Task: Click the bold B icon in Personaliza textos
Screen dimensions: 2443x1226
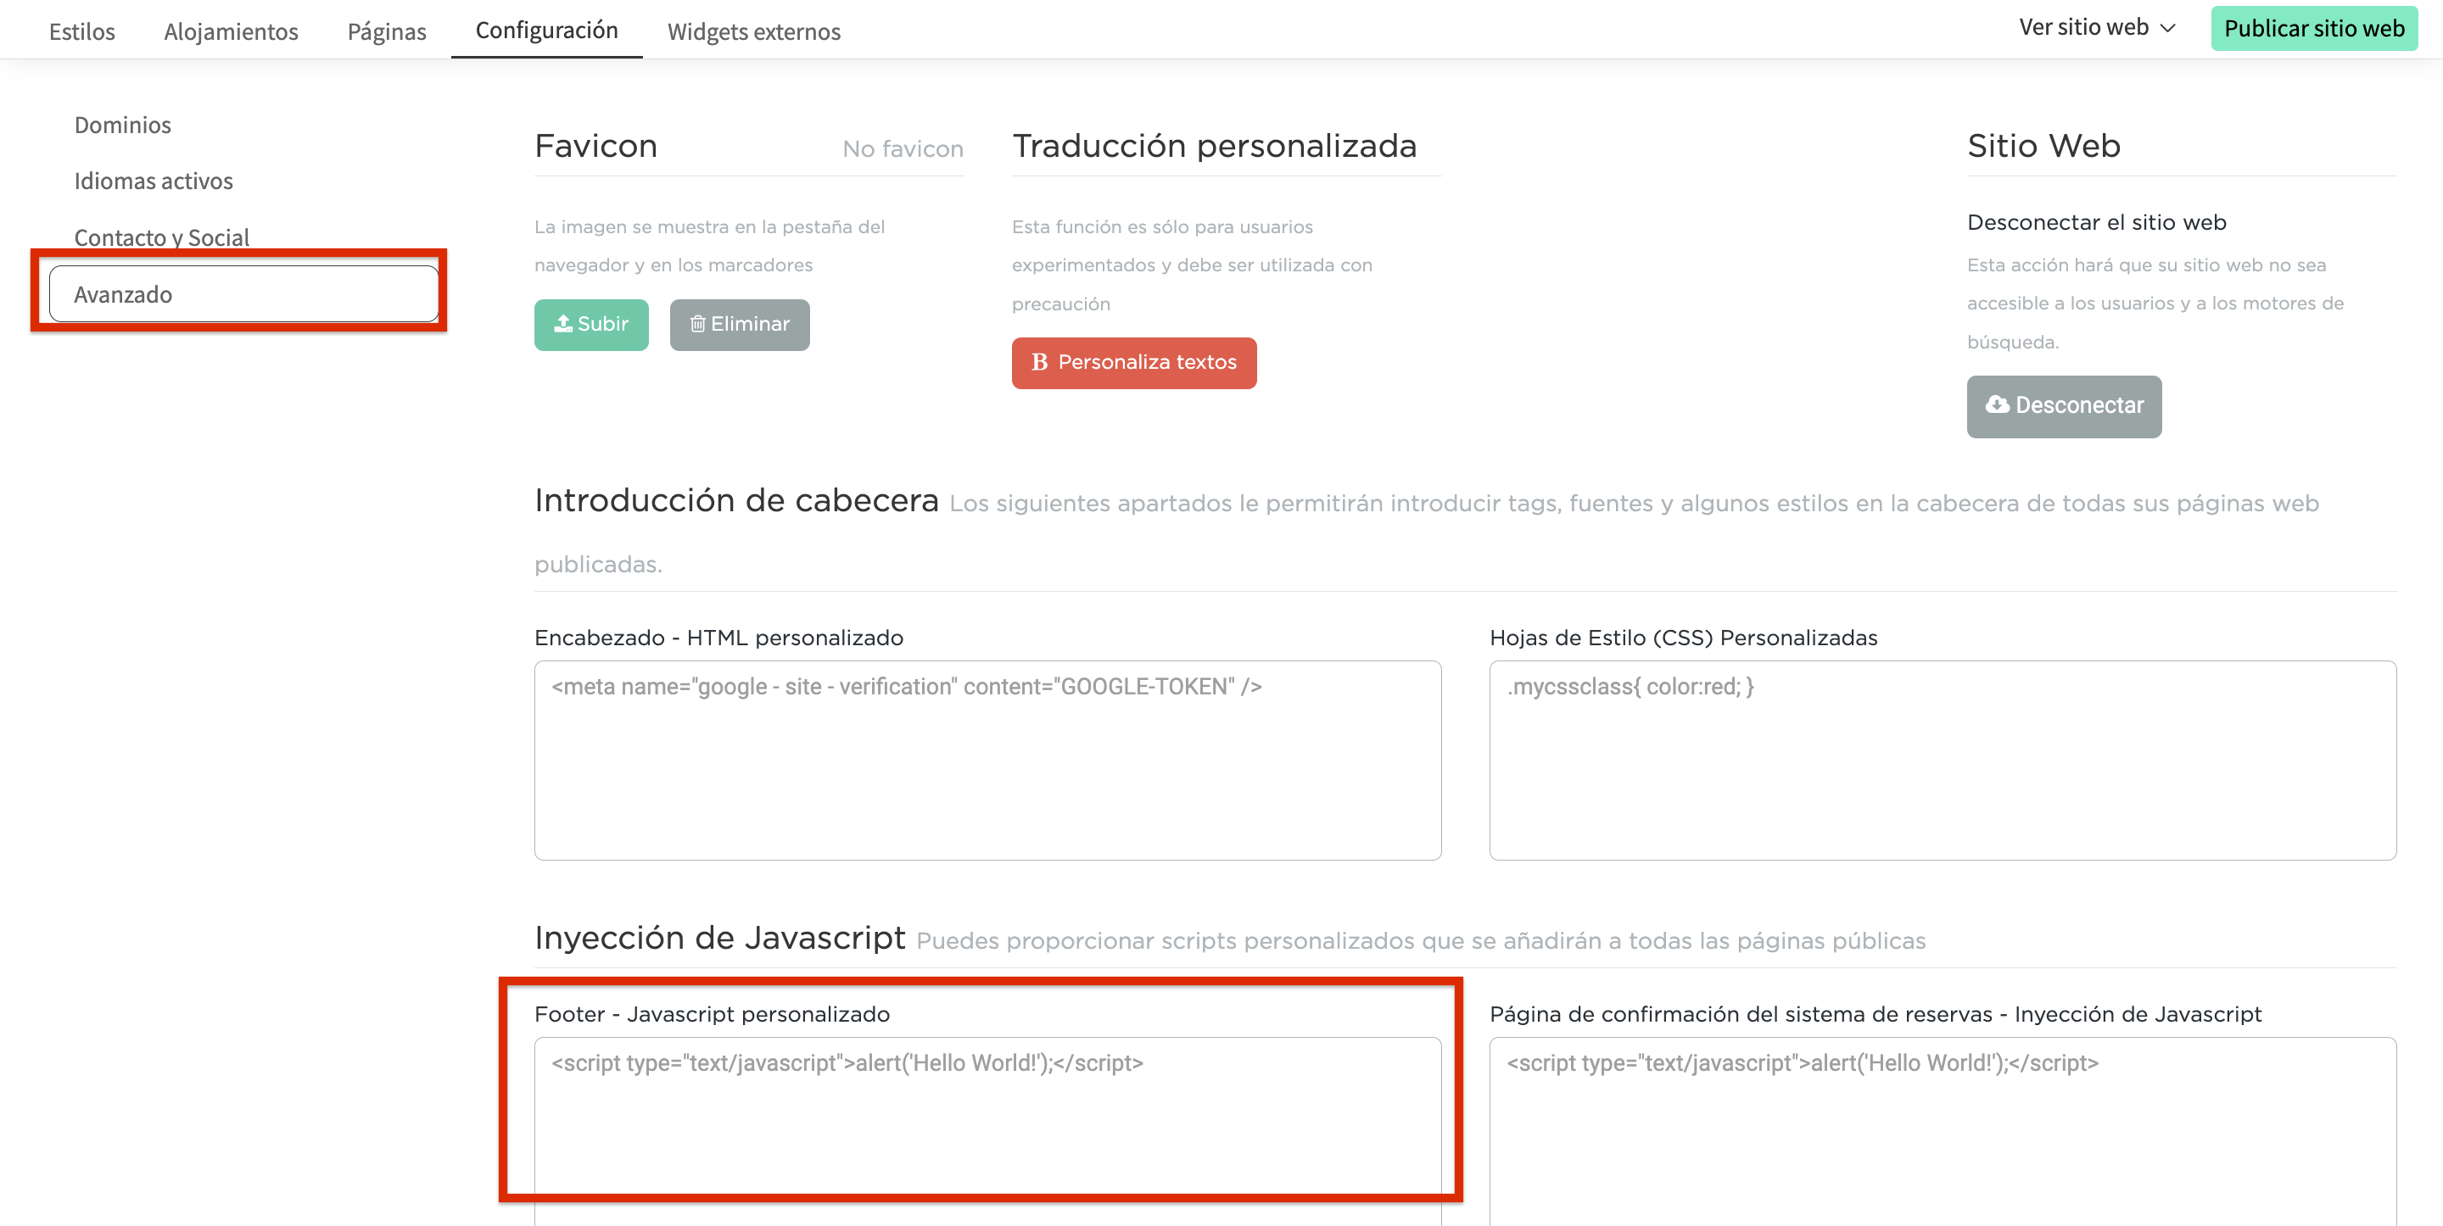Action: point(1039,362)
